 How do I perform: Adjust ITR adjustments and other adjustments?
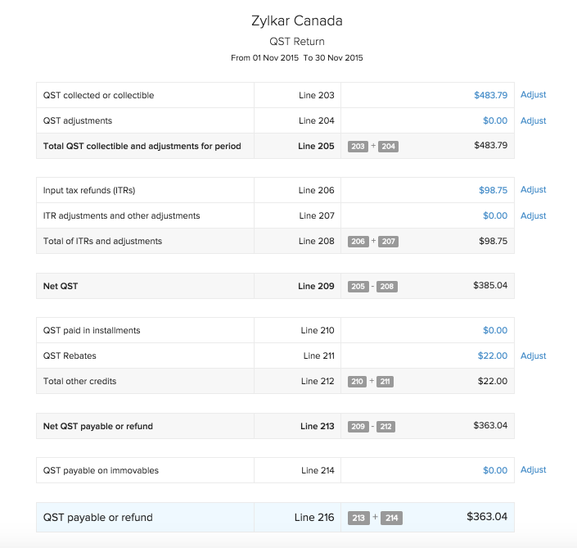pyautogui.click(x=533, y=216)
